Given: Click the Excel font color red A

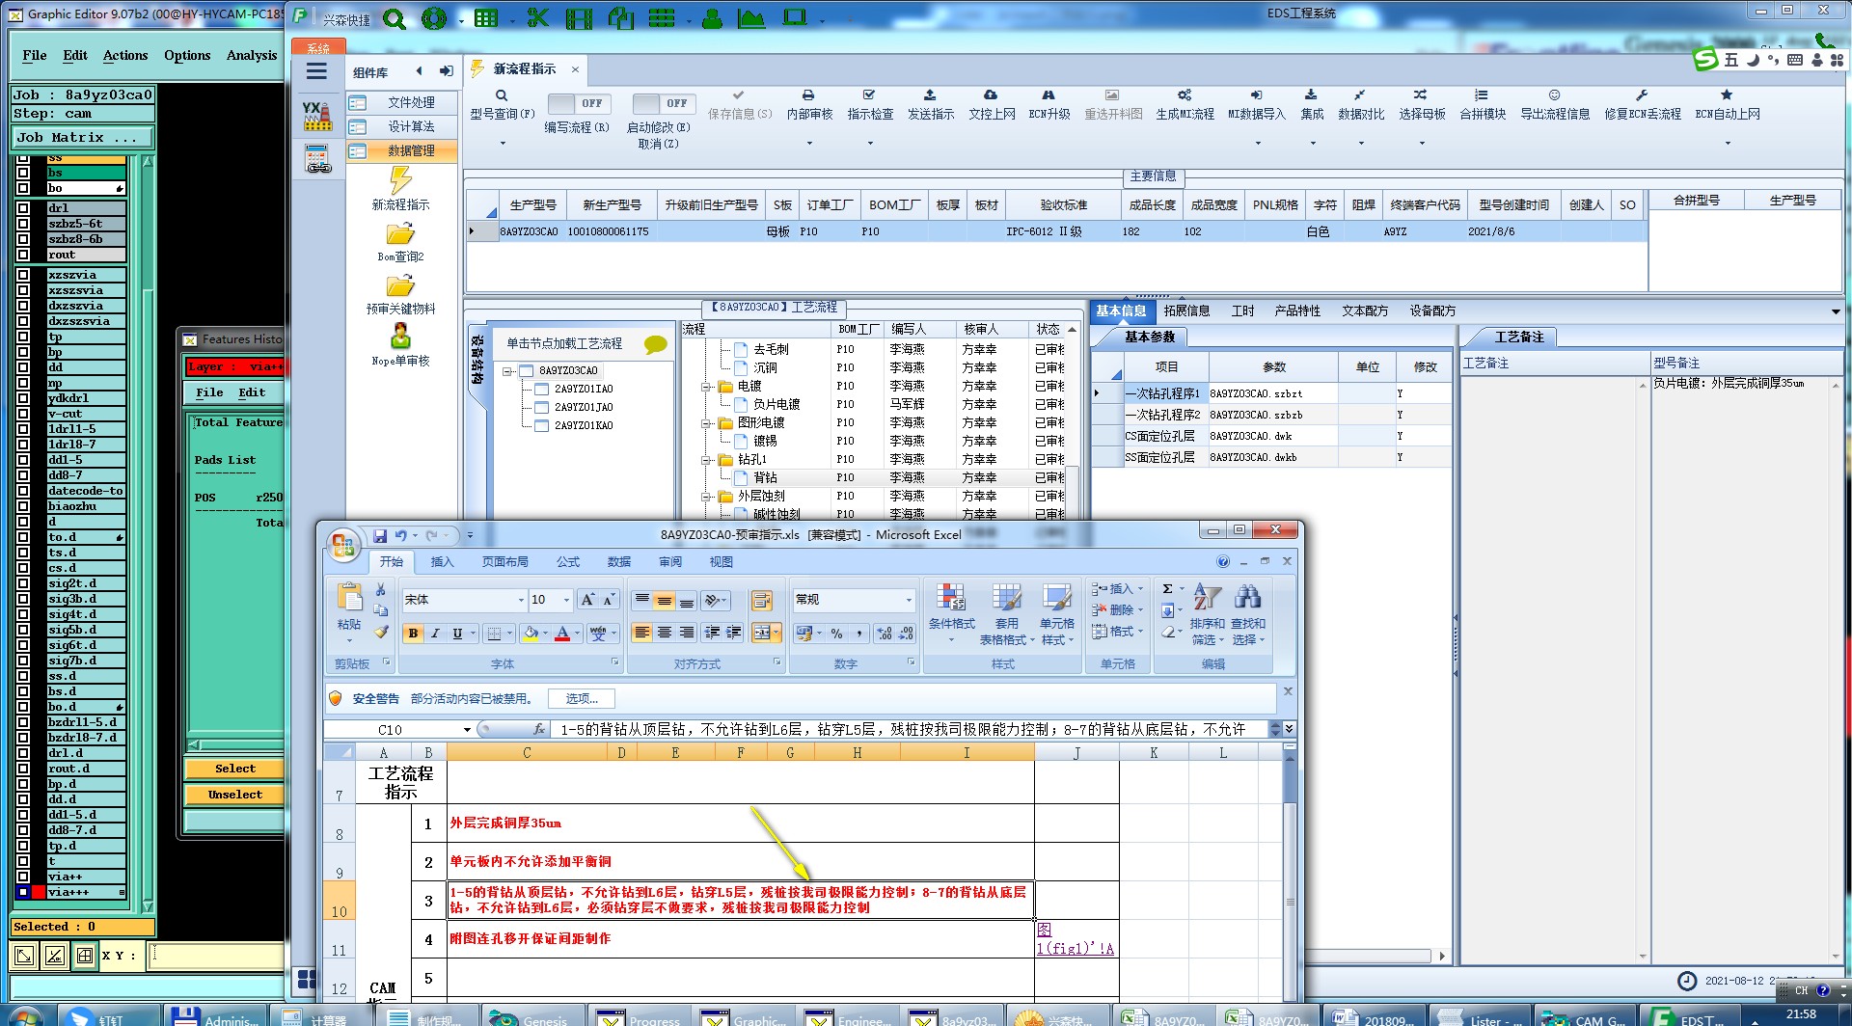Looking at the screenshot, I should 562,634.
